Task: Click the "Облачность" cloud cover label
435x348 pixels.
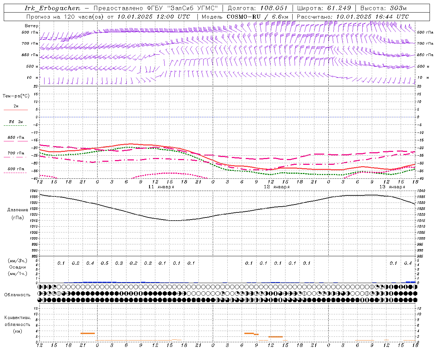Action: click(17, 295)
